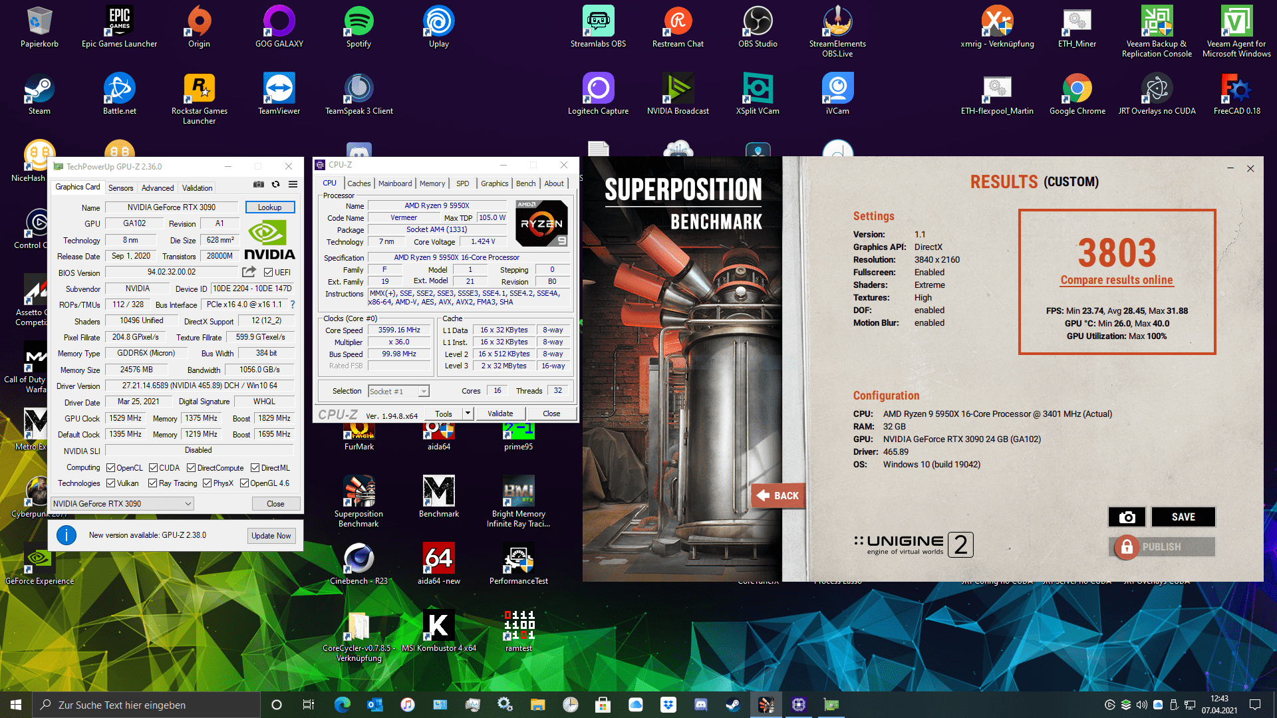Click the Lookup button in GPU-Z
The image size is (1277, 718).
(x=270, y=207)
